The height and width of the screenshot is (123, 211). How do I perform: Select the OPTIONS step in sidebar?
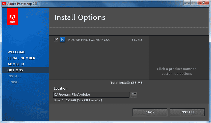tap(25, 70)
